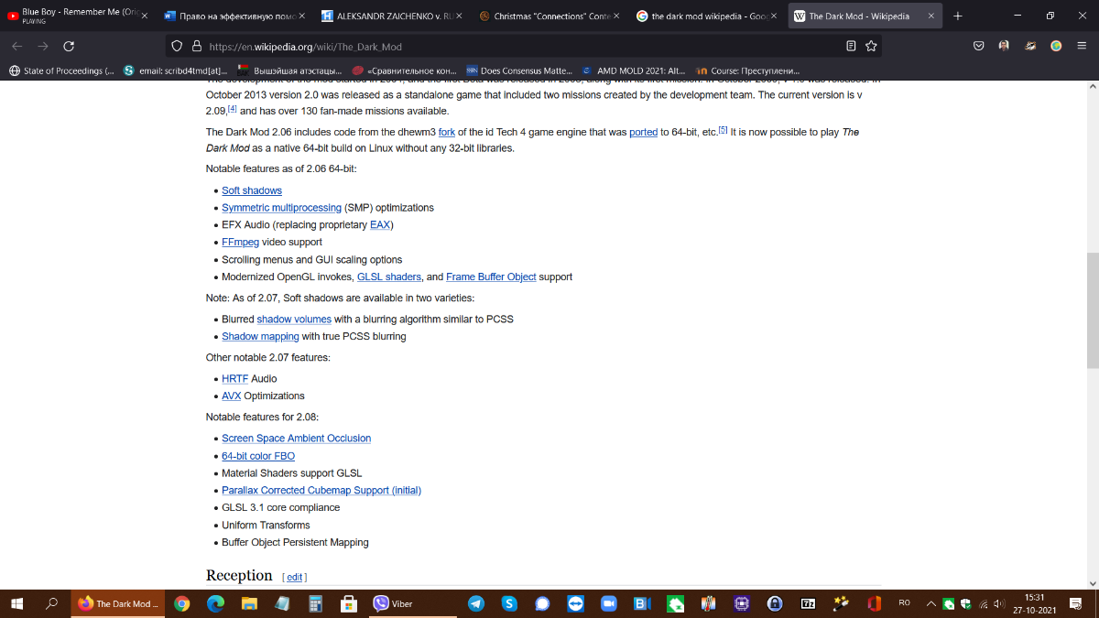Save page to Pocket
The height and width of the screenshot is (618, 1099).
click(x=978, y=46)
